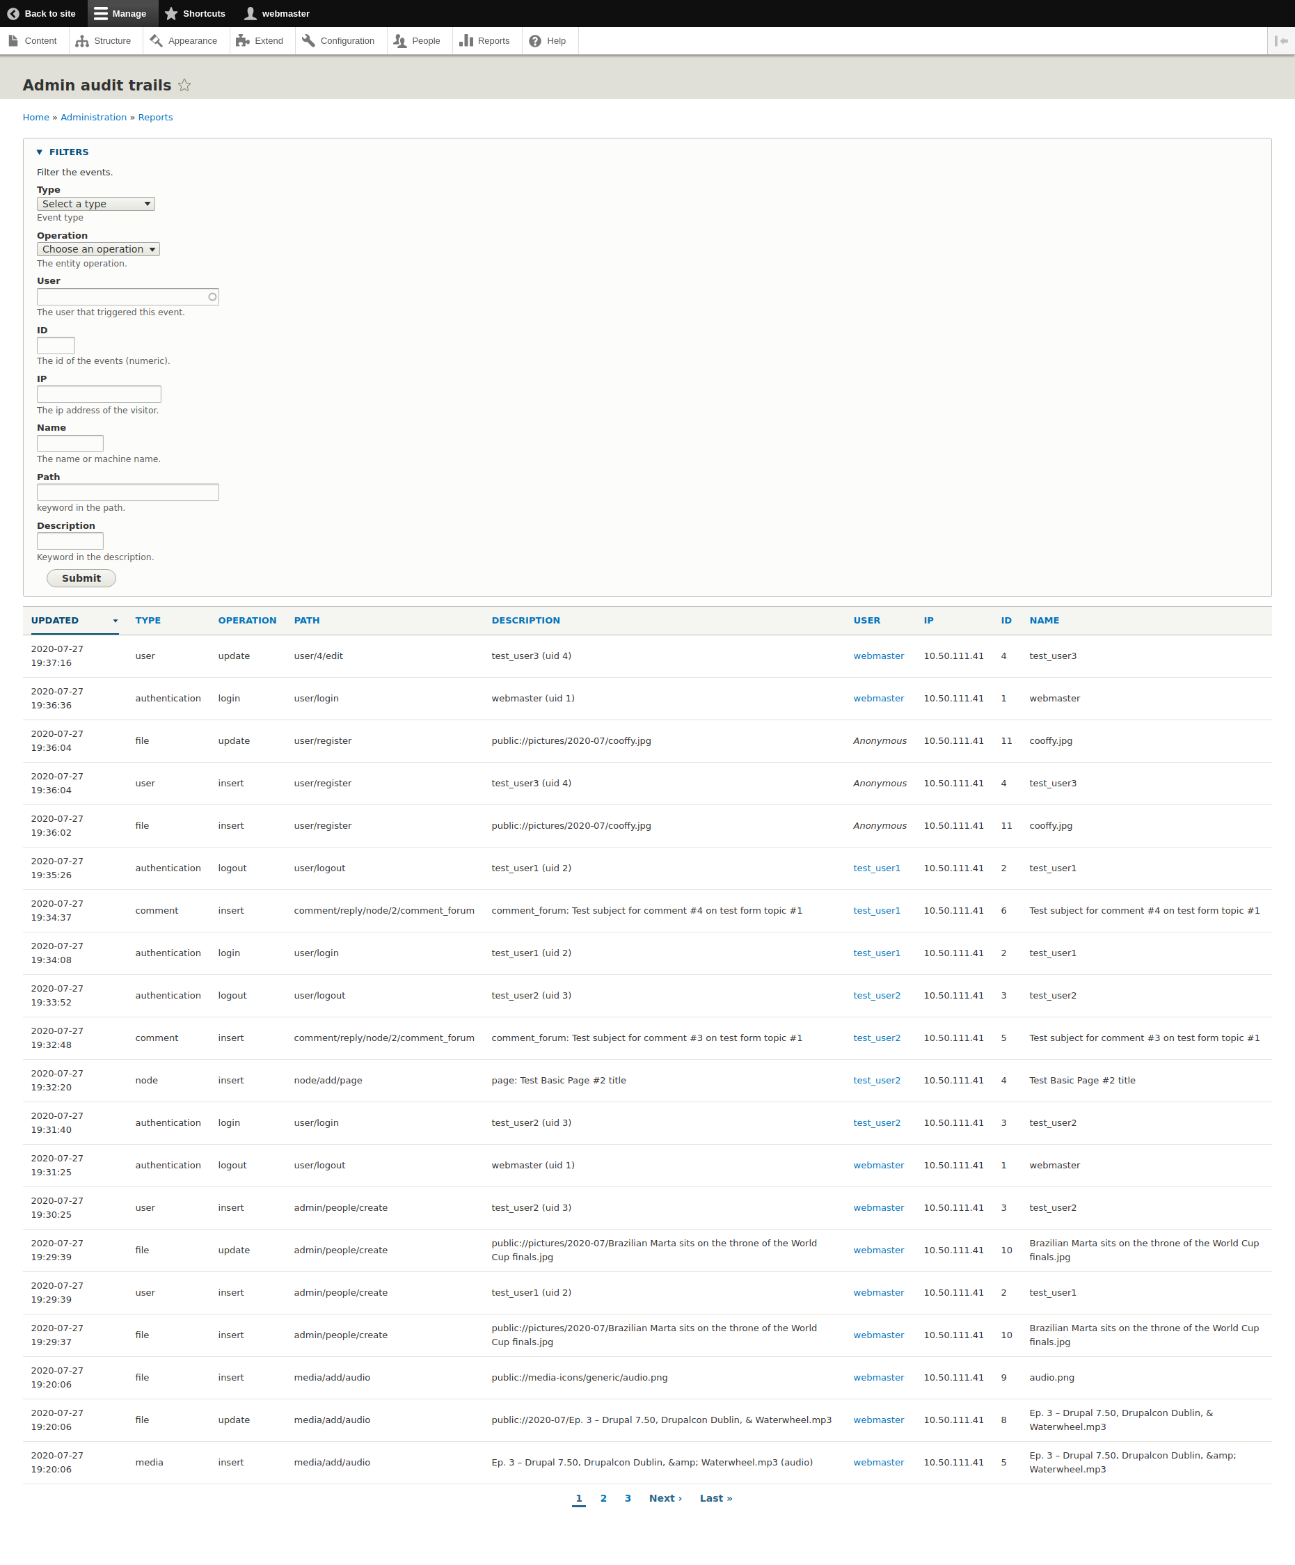
Task: Click current page 1 in pager
Action: [579, 1498]
